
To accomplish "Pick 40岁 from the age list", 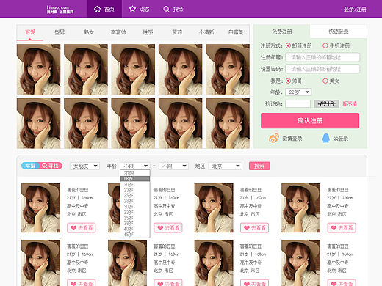I will [135, 229].
